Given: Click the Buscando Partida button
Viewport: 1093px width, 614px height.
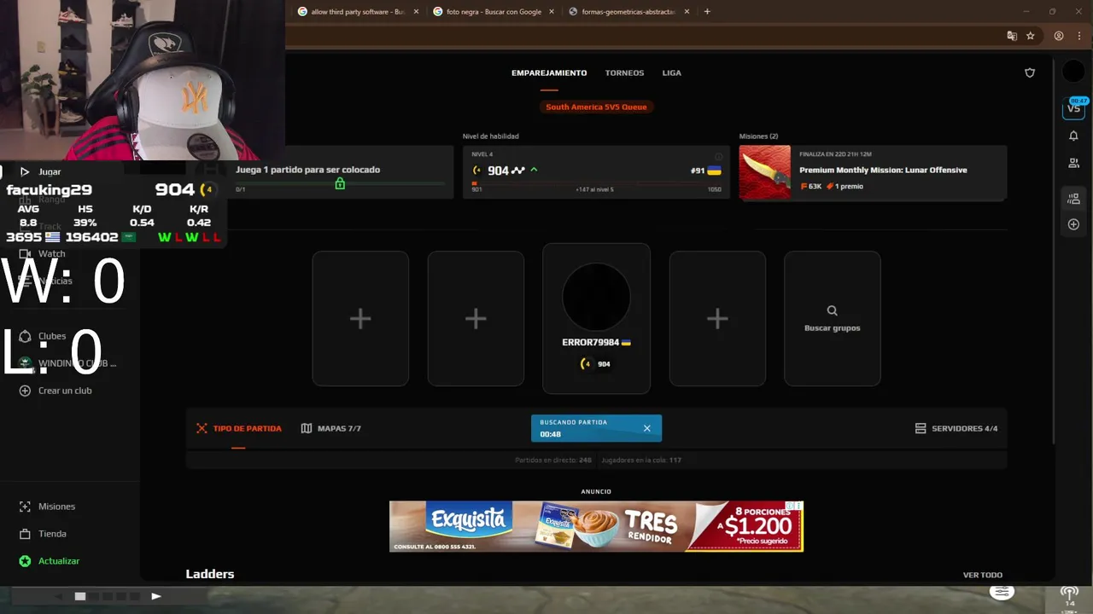Looking at the screenshot, I should [x=596, y=428].
